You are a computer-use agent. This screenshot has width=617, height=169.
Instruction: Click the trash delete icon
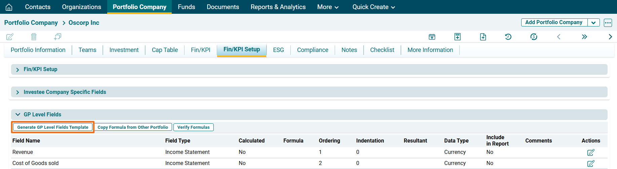coord(34,37)
